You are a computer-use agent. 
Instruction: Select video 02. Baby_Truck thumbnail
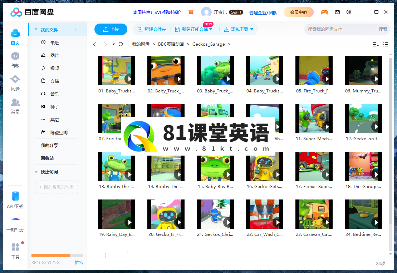166,70
